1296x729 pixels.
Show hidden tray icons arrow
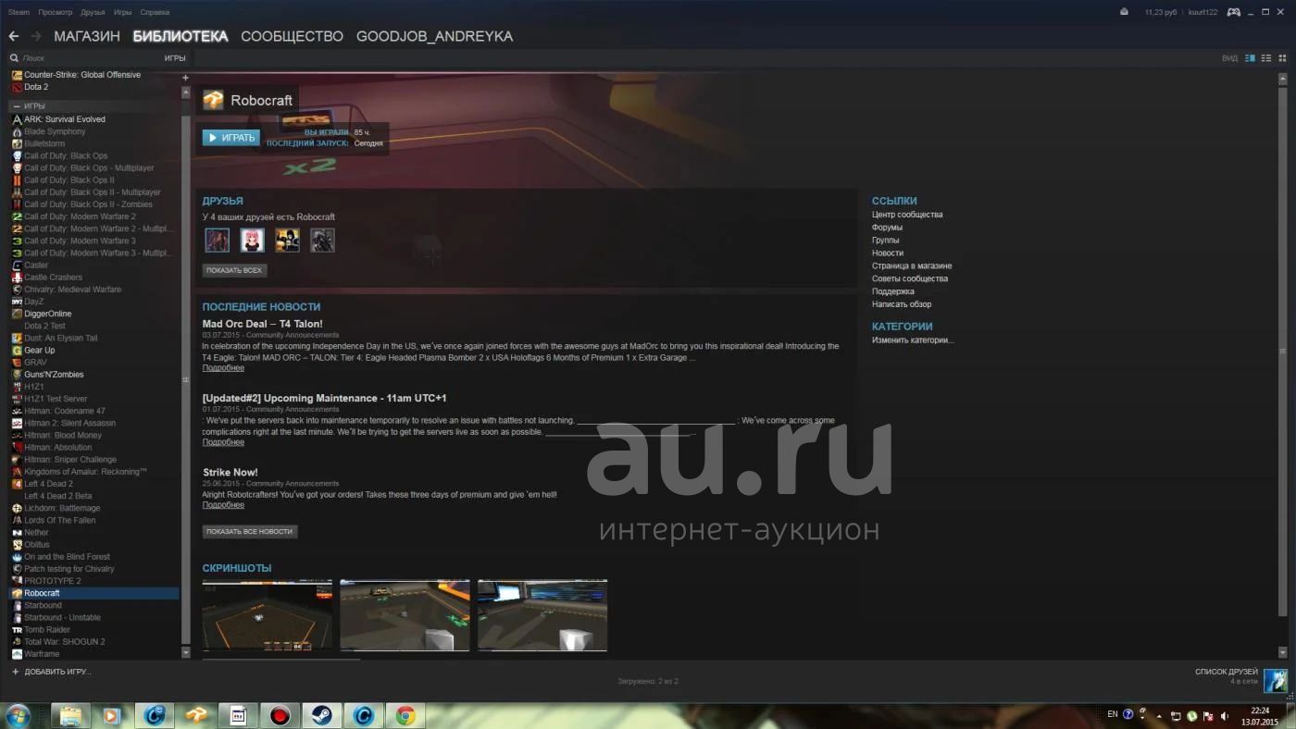pyautogui.click(x=1159, y=715)
